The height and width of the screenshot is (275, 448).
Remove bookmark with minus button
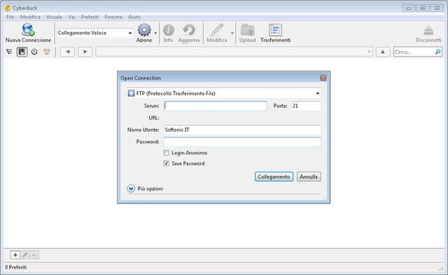(x=34, y=255)
